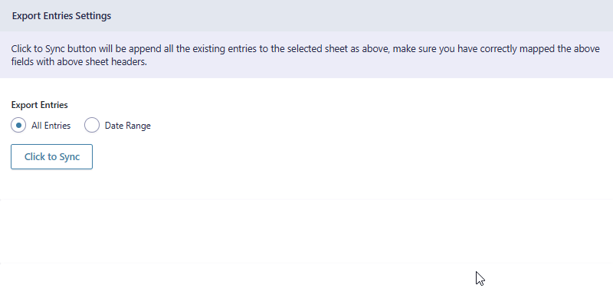Select the All Entries radio button
The height and width of the screenshot is (308, 613).
[x=18, y=126]
